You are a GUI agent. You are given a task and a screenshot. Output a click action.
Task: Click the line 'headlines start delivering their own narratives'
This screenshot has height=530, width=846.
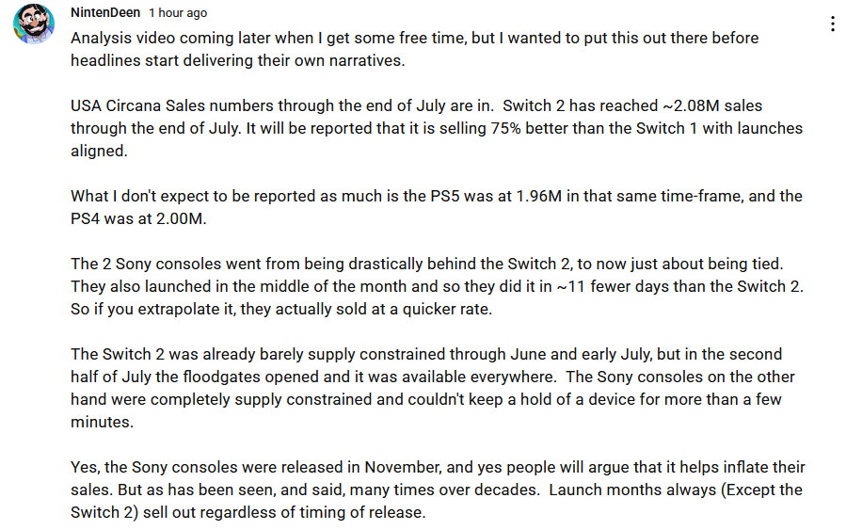coord(237,60)
